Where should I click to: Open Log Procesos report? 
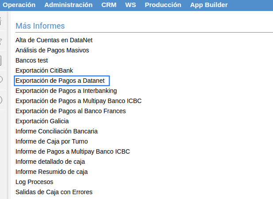(x=34, y=182)
